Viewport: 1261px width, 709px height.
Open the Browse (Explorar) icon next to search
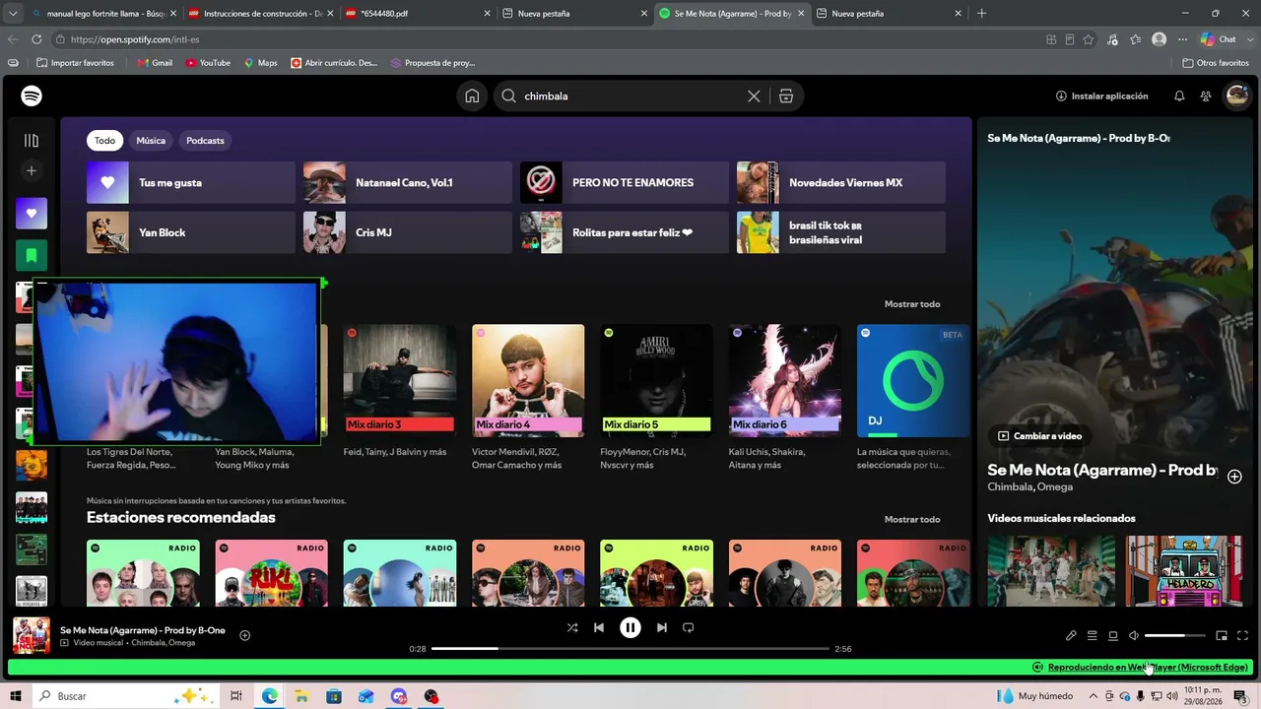[x=785, y=96]
